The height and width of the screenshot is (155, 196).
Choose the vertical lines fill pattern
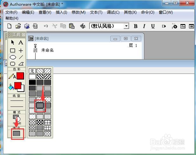click(x=48, y=105)
